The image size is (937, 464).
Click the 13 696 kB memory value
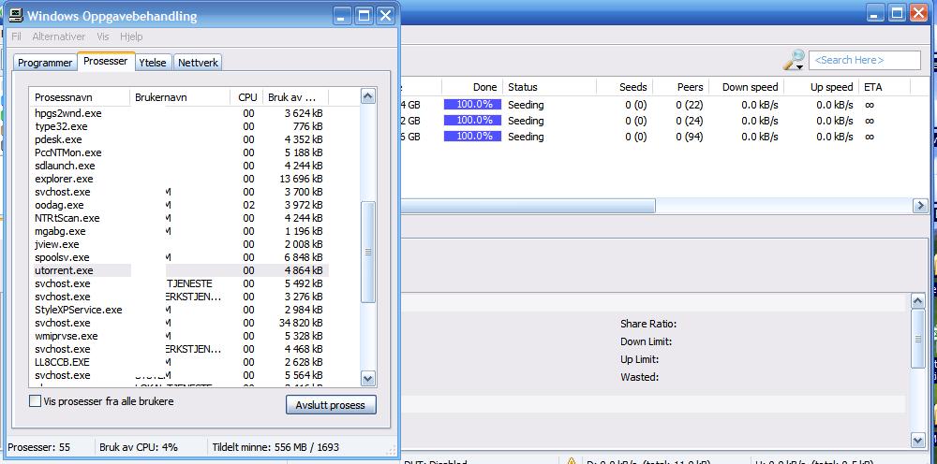301,179
